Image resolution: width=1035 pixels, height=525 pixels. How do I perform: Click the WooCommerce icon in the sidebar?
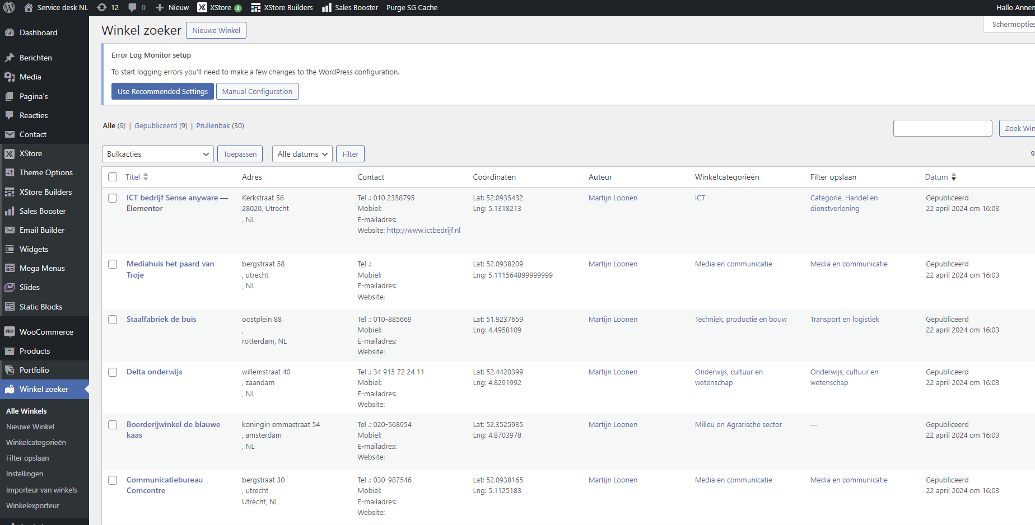coord(10,332)
